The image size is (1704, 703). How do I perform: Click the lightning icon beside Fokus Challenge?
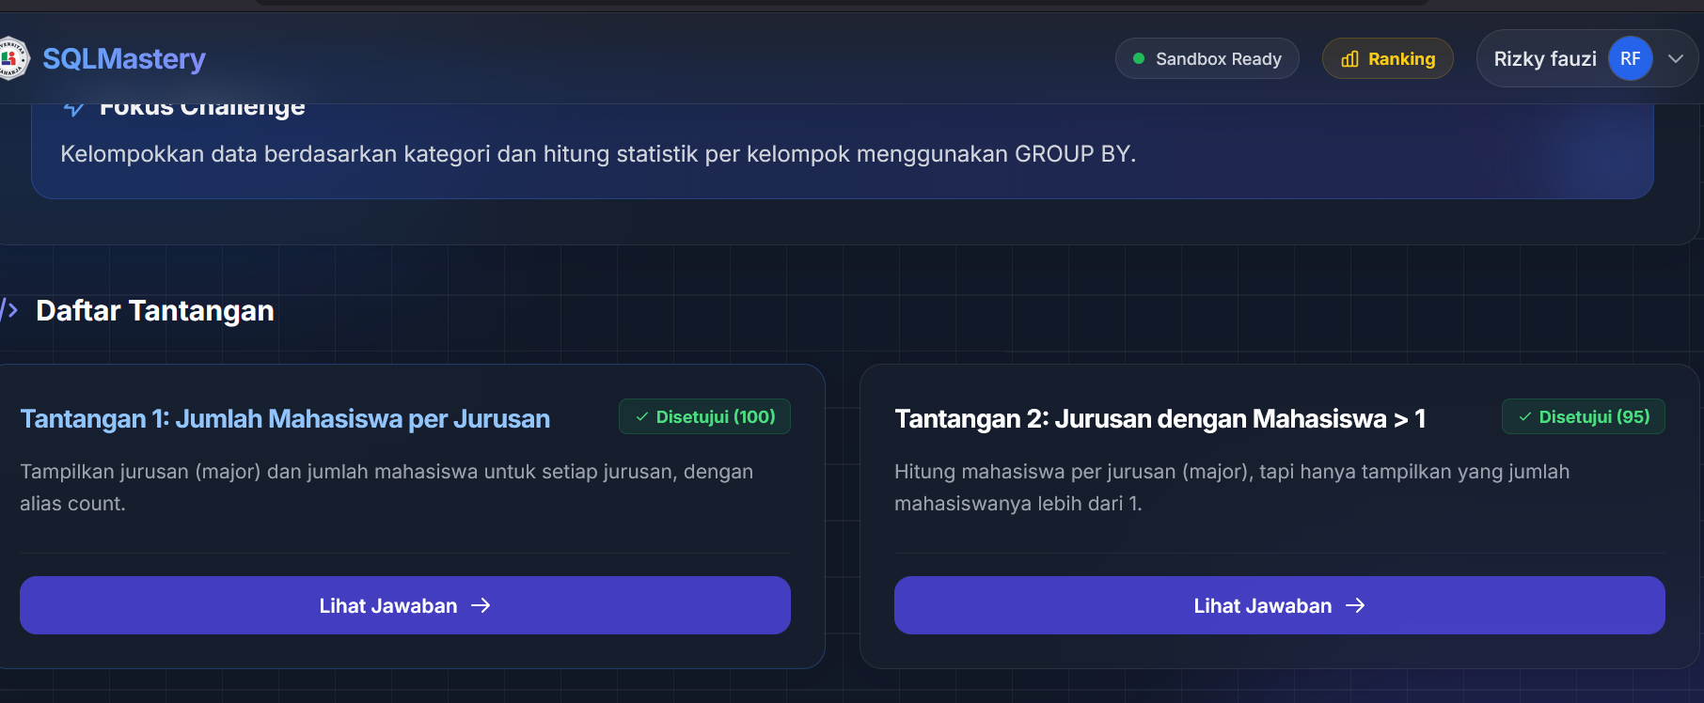coord(73,108)
